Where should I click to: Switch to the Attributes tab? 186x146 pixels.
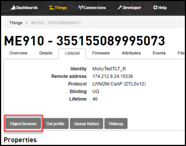(131, 53)
